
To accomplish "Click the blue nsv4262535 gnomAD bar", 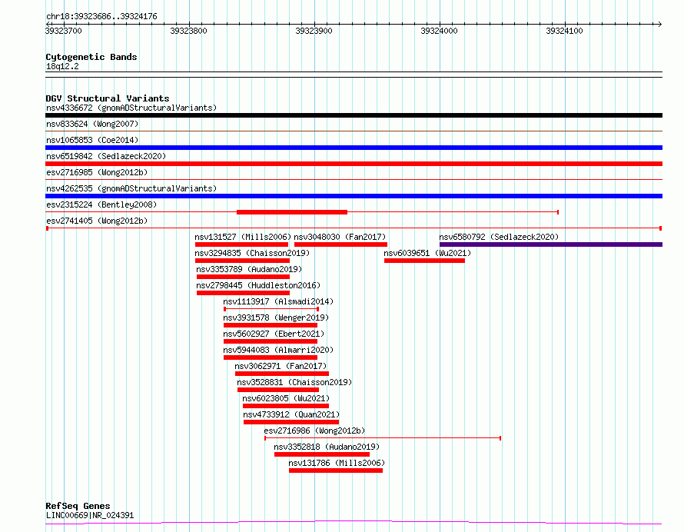I will [354, 196].
